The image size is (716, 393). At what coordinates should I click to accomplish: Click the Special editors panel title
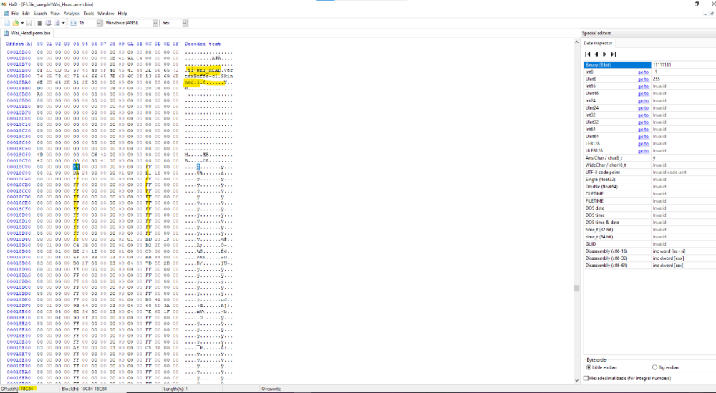[x=596, y=33]
